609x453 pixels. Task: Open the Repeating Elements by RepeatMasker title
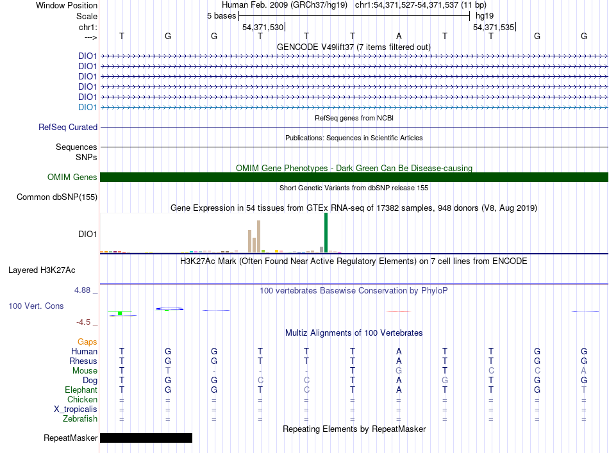354,429
